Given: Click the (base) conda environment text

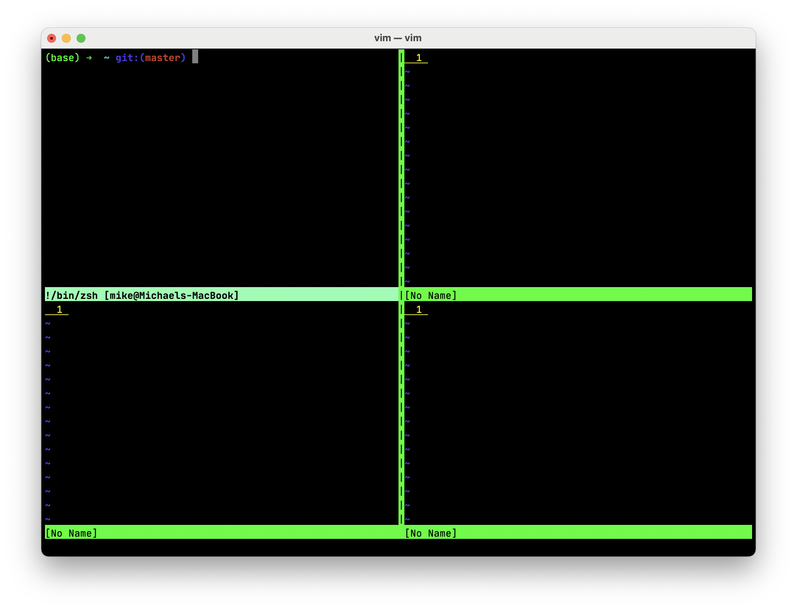Looking at the screenshot, I should 62,58.
